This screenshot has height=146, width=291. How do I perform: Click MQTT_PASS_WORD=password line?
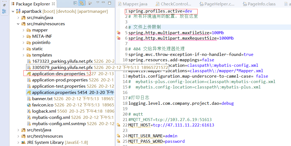[x=156, y=141]
